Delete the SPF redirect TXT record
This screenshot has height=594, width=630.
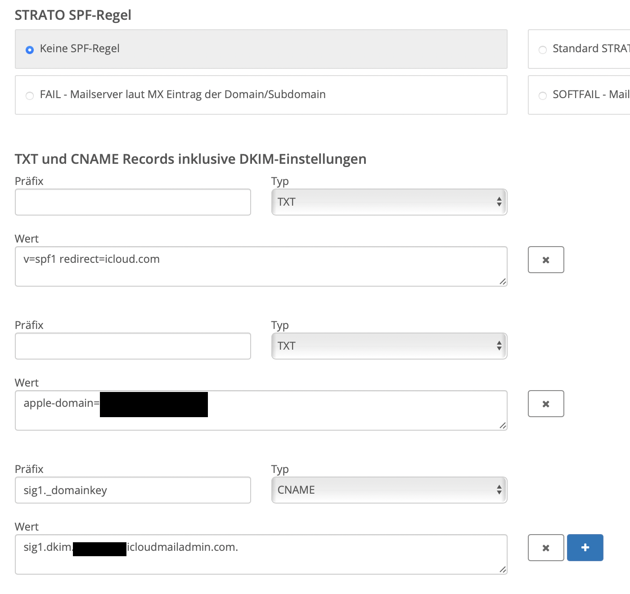coord(545,260)
